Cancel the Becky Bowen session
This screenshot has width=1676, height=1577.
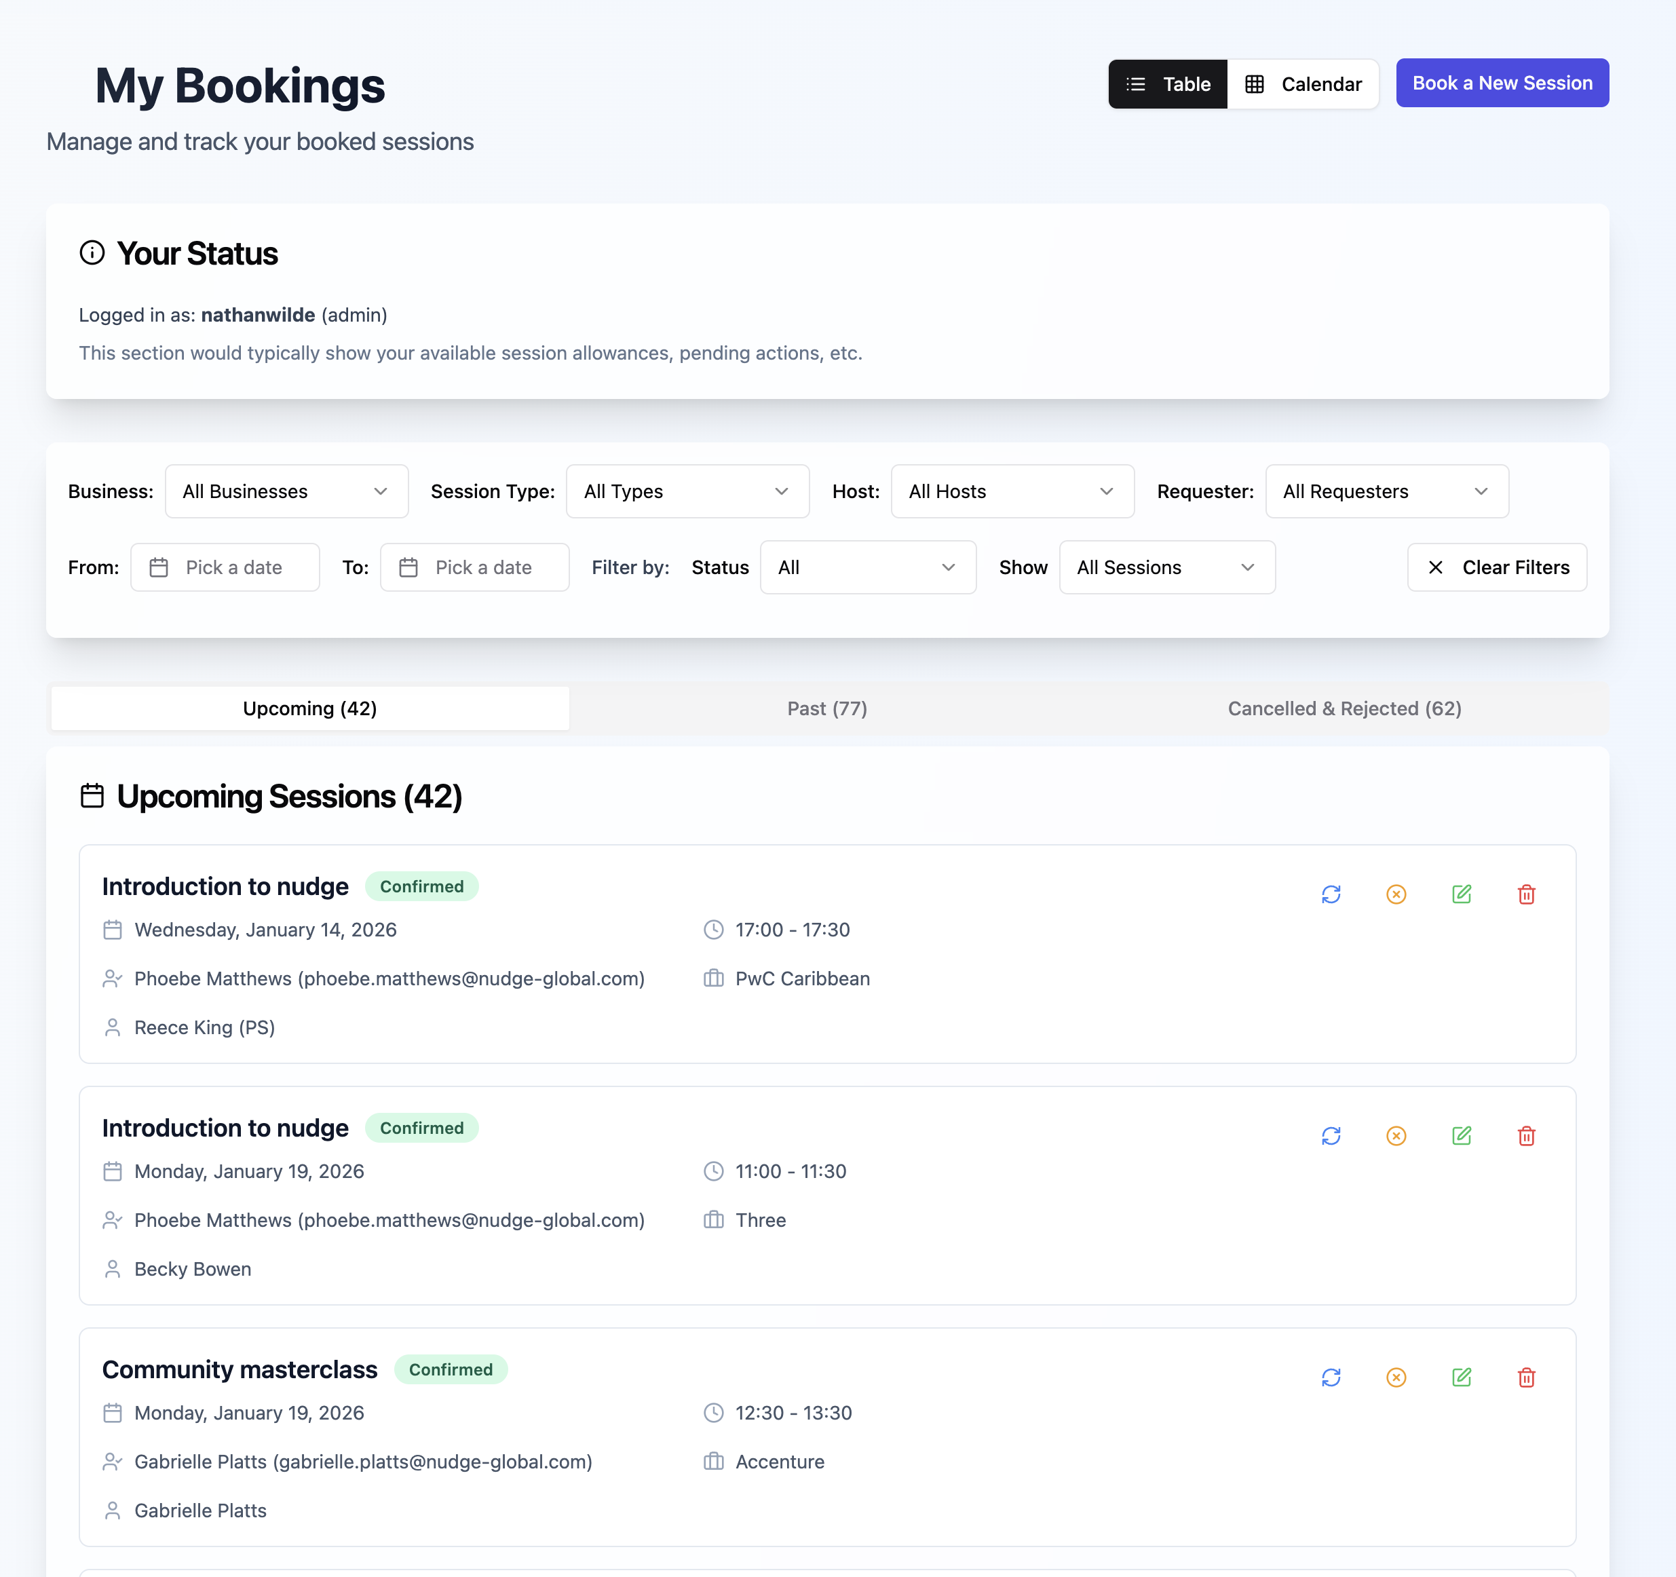pyautogui.click(x=1396, y=1136)
